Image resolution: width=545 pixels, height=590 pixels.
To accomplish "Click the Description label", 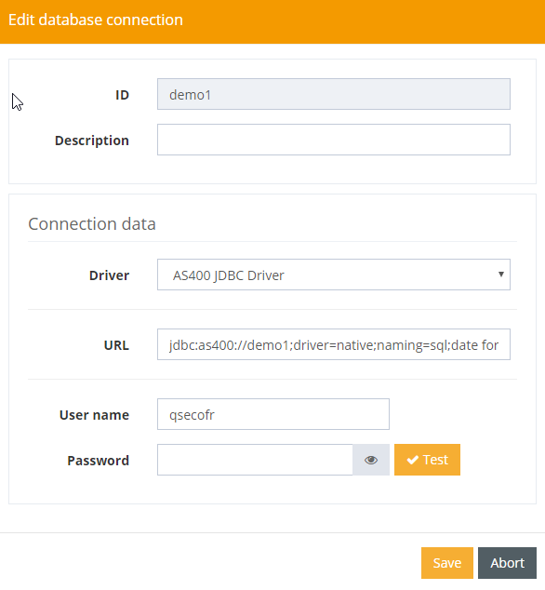I will 92,141.
